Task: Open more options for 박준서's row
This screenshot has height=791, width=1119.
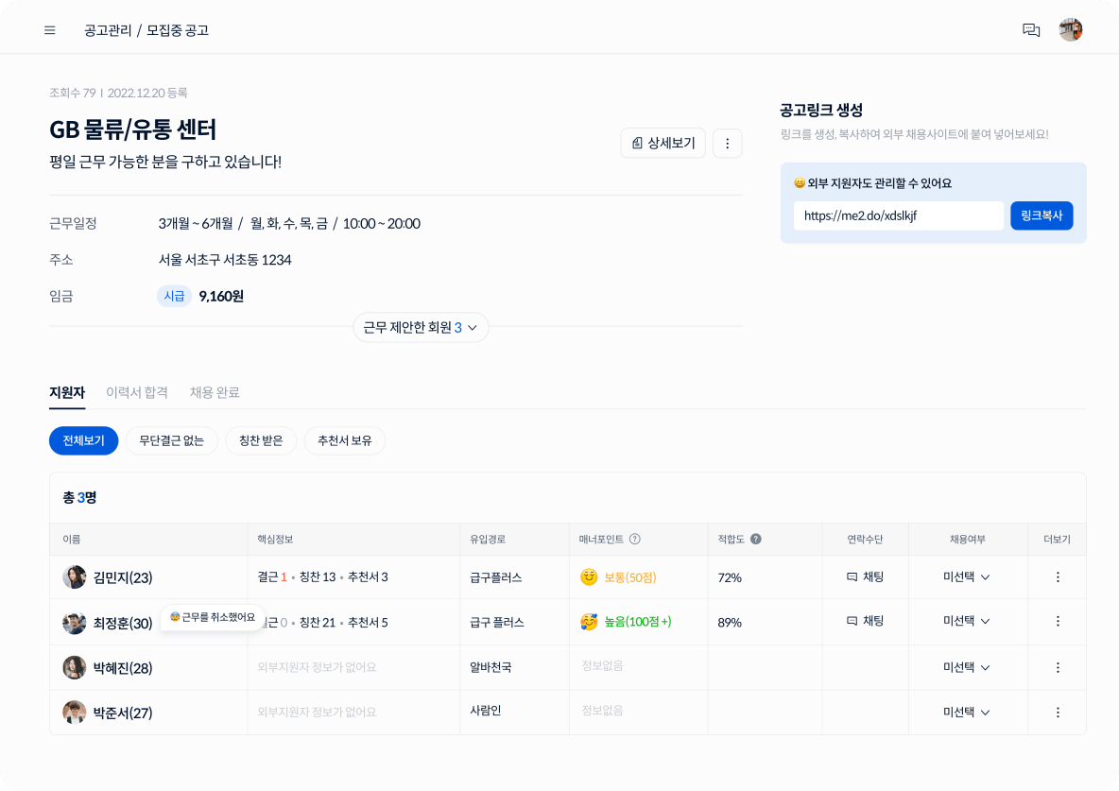Action: point(1057,713)
